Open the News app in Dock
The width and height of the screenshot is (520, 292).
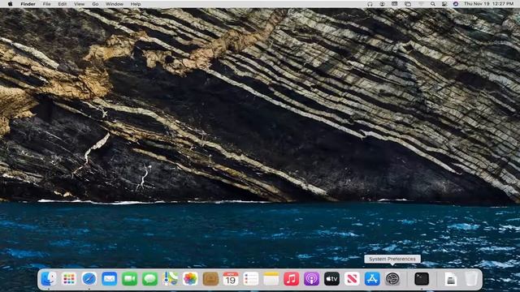(352, 279)
